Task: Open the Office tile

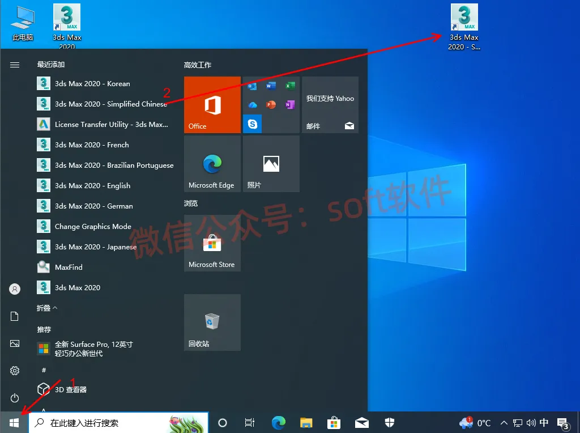Action: pos(212,105)
